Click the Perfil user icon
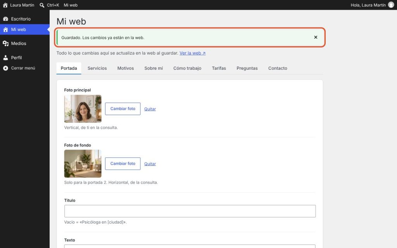397x248 pixels. tap(5, 58)
